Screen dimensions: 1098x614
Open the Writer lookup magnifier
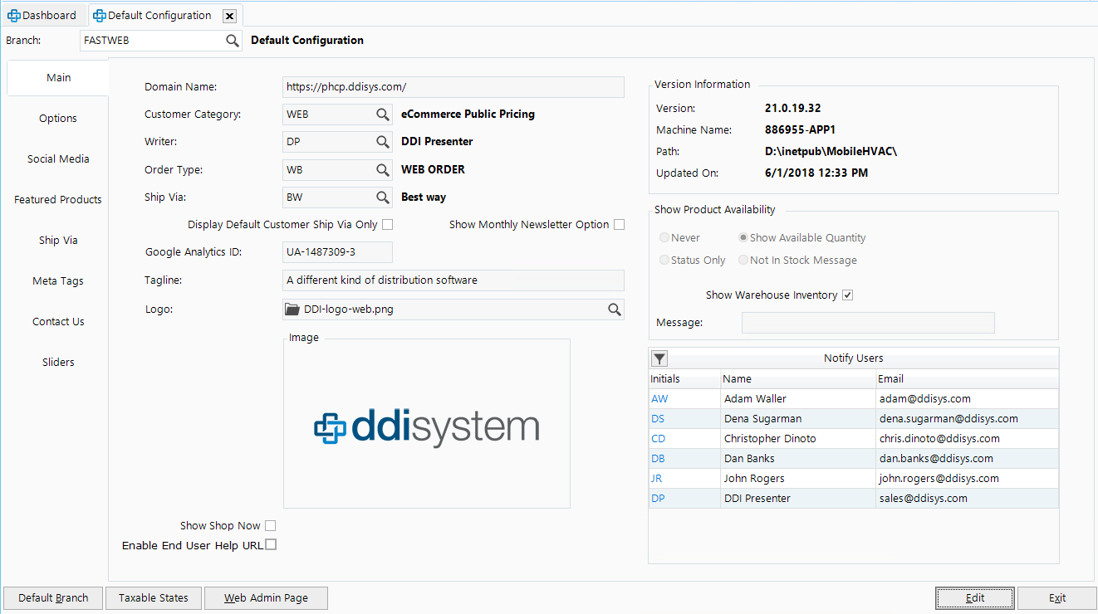(382, 141)
